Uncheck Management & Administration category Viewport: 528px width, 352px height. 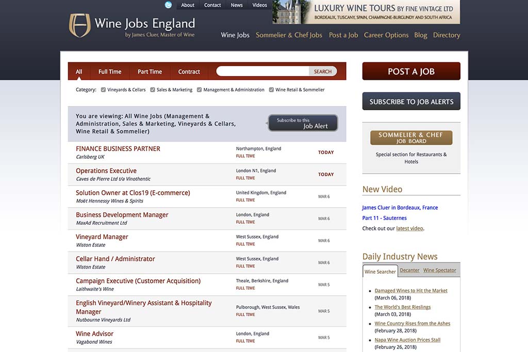click(x=200, y=90)
